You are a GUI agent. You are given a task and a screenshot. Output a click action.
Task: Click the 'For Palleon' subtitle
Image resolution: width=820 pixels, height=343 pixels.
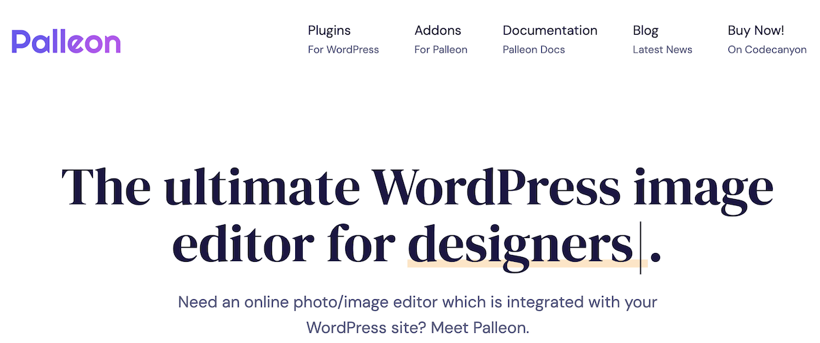tap(441, 50)
